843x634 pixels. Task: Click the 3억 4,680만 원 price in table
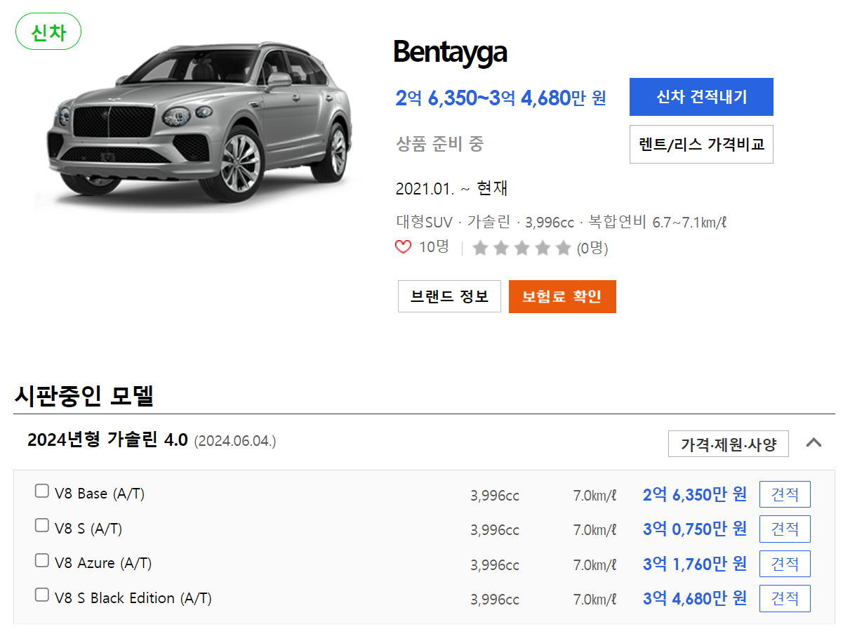[695, 598]
